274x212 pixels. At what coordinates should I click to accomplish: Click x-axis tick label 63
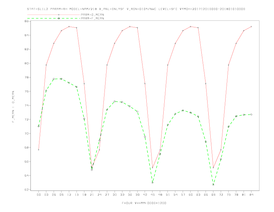[x=198, y=195]
